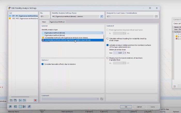
Task: Open the Comment dropdown arrow
Action: pos(98,99)
